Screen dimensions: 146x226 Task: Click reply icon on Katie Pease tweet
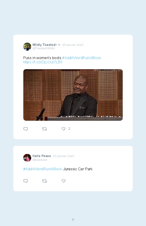pyautogui.click(x=26, y=181)
